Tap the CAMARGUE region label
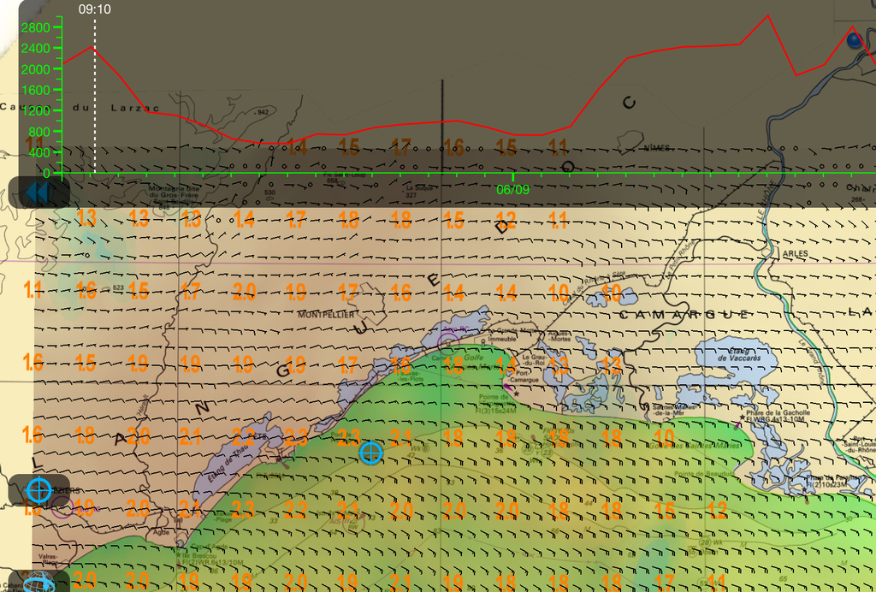 pyautogui.click(x=684, y=315)
